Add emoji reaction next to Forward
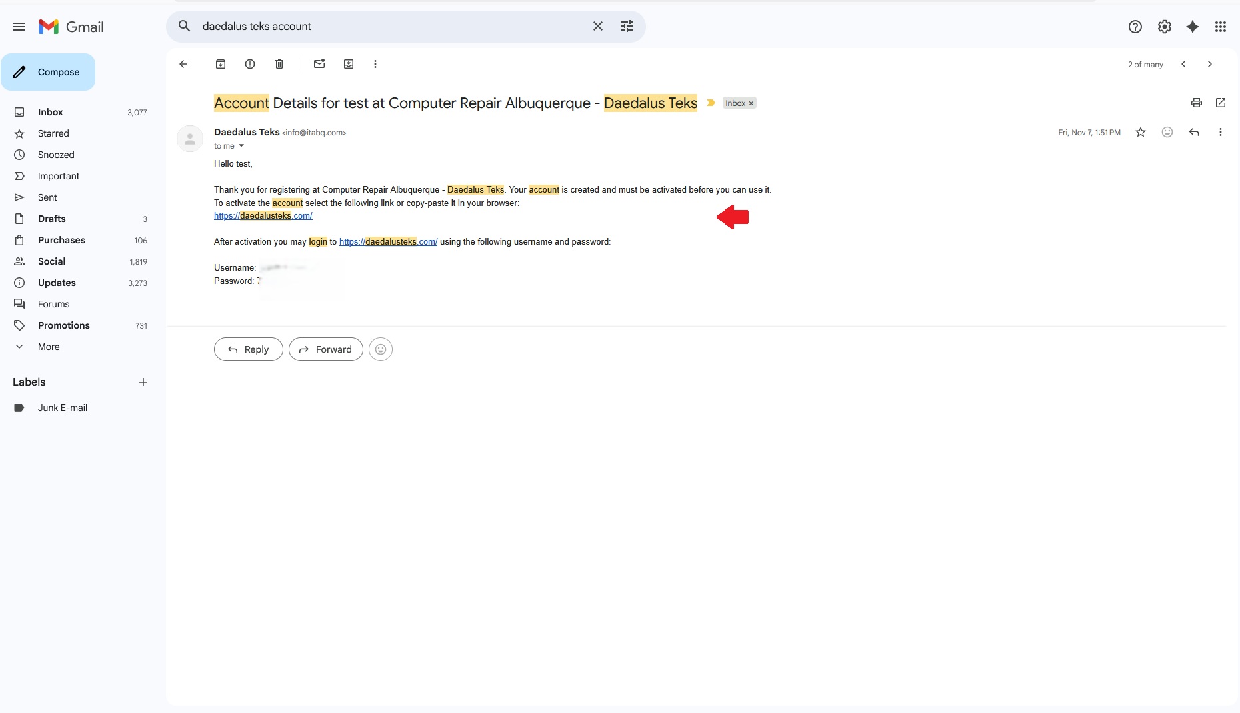Screen dimensions: 1240x713 coord(381,349)
